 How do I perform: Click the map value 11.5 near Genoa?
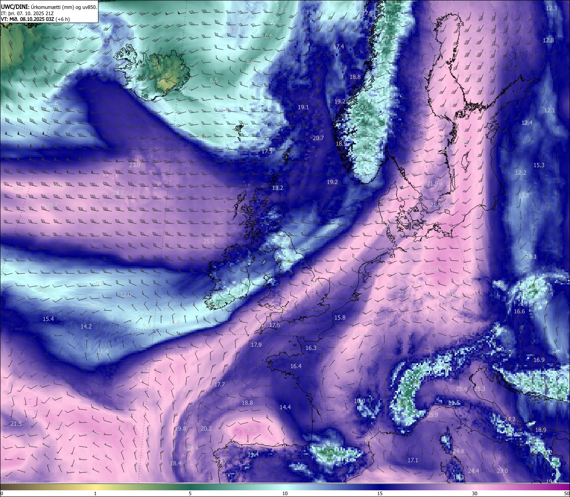pyautogui.click(x=454, y=403)
